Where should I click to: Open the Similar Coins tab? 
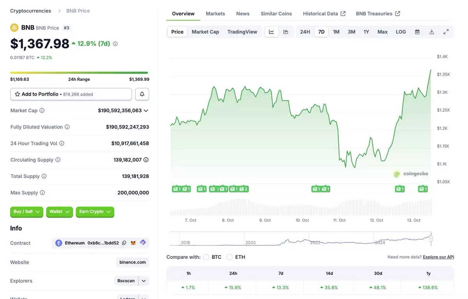[x=276, y=14]
